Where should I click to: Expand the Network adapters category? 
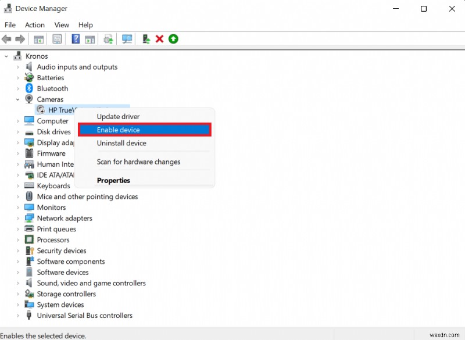(17, 218)
